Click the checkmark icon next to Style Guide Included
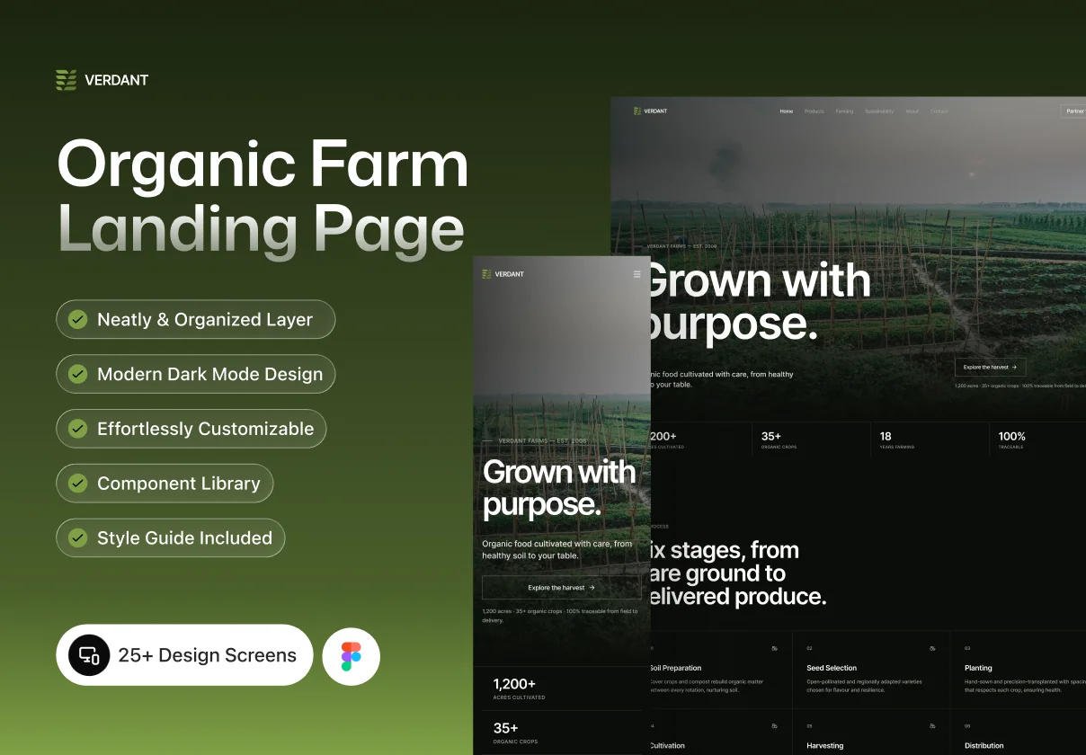The height and width of the screenshot is (755, 1086). 78,538
